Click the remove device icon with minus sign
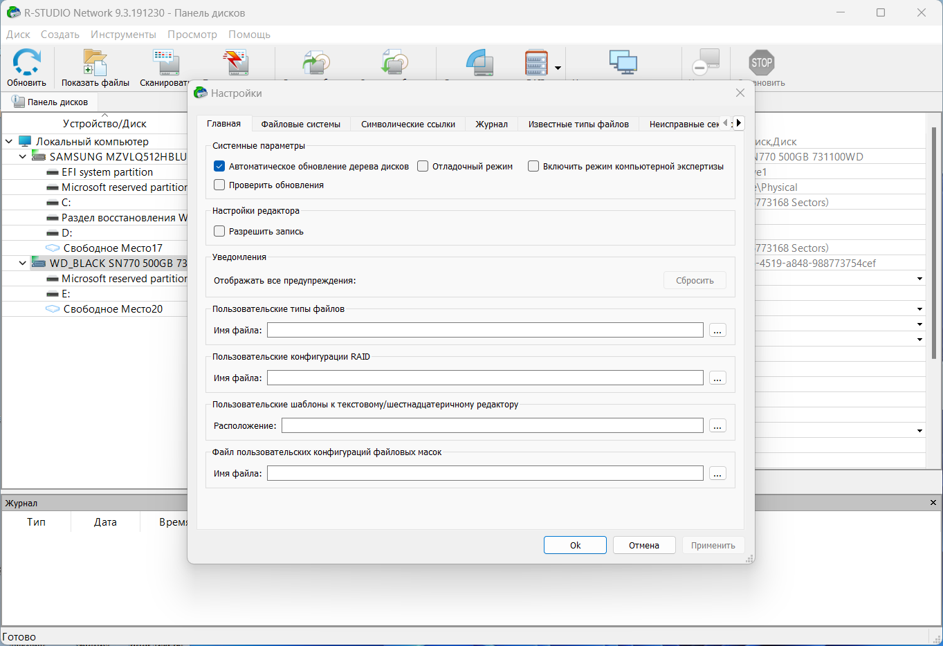943x646 pixels. [x=706, y=62]
